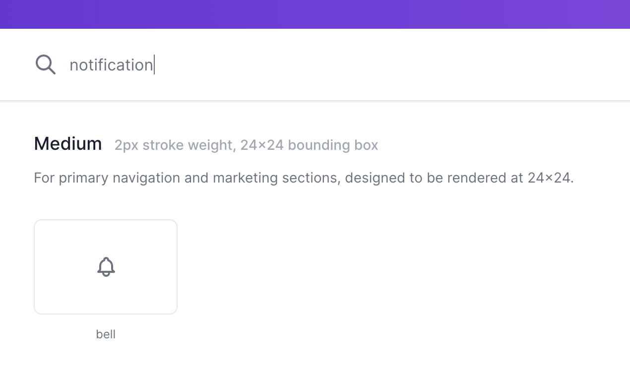Click the "Medium" section heading

click(x=68, y=144)
